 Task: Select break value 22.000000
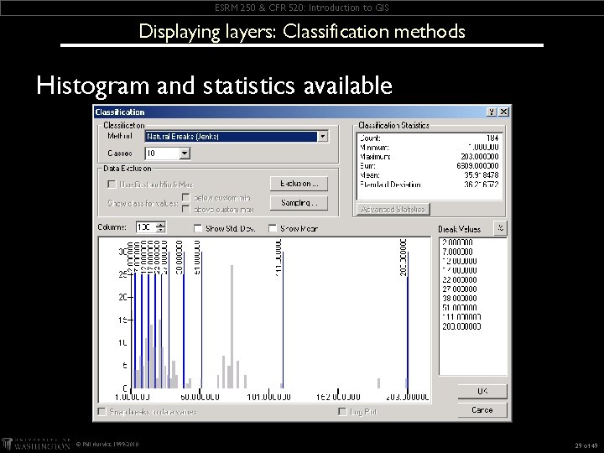click(460, 279)
